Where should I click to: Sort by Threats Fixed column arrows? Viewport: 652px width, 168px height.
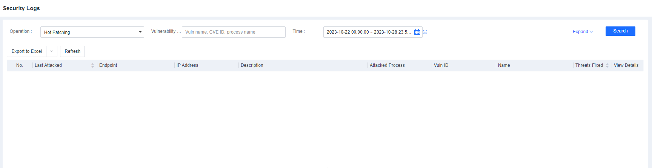607,65
